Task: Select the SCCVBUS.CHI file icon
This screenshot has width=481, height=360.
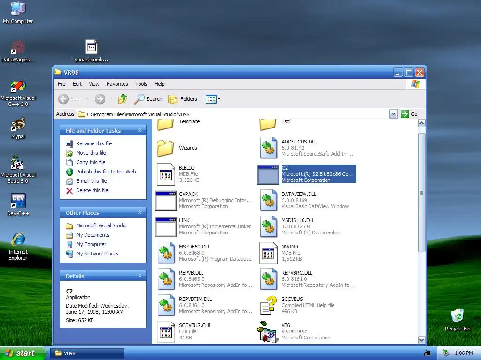Action: (x=166, y=332)
